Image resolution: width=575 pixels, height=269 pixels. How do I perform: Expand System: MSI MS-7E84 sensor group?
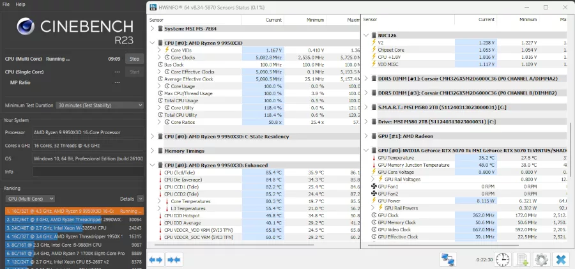click(x=153, y=28)
